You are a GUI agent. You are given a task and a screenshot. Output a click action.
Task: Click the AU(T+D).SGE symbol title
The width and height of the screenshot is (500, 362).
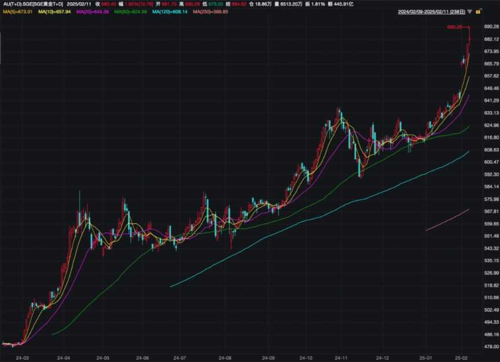[33, 3]
